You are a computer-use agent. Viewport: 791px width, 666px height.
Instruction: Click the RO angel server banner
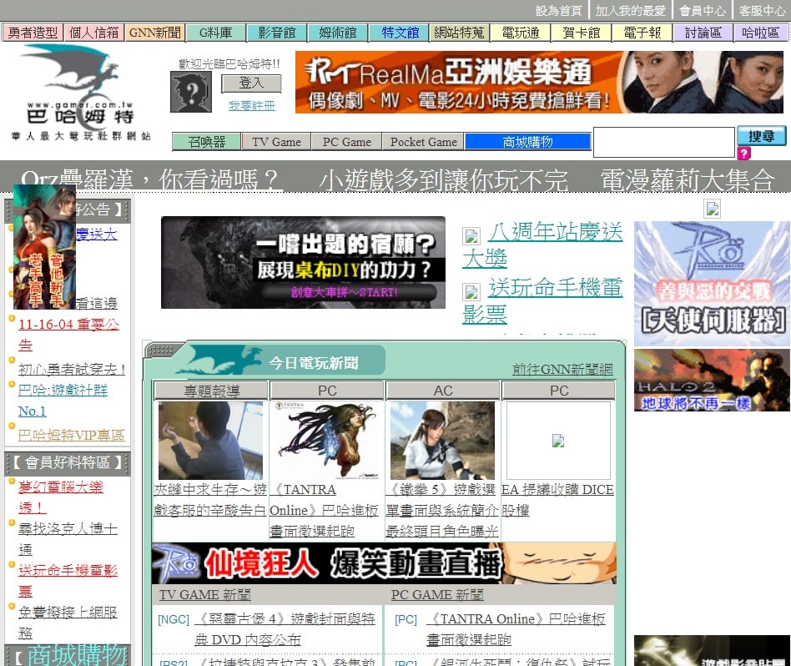click(x=711, y=284)
